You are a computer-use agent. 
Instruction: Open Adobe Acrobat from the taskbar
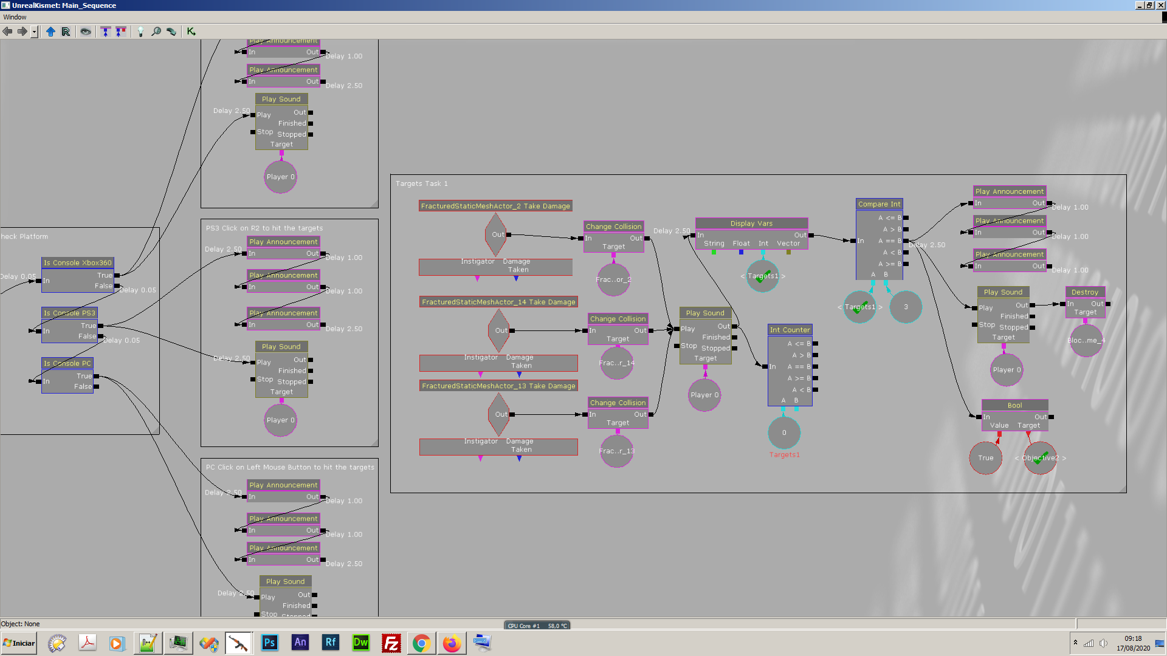[88, 643]
